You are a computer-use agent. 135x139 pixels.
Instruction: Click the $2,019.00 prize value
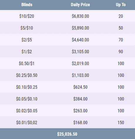(80, 63)
